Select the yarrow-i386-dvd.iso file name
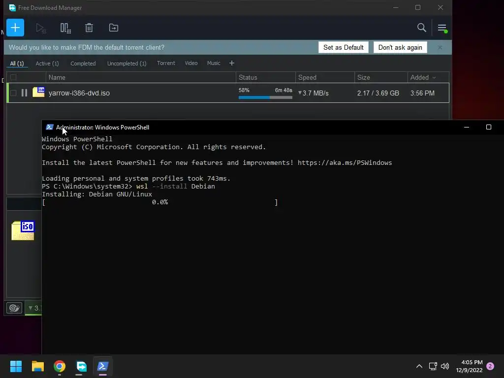Image resolution: width=504 pixels, height=378 pixels. pos(79,93)
